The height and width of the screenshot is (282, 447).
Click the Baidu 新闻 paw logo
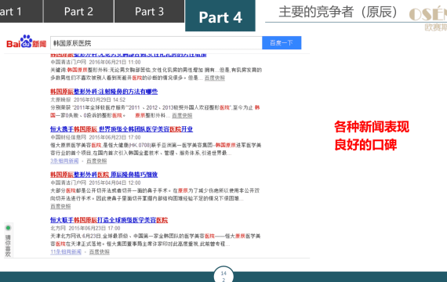tap(26, 42)
